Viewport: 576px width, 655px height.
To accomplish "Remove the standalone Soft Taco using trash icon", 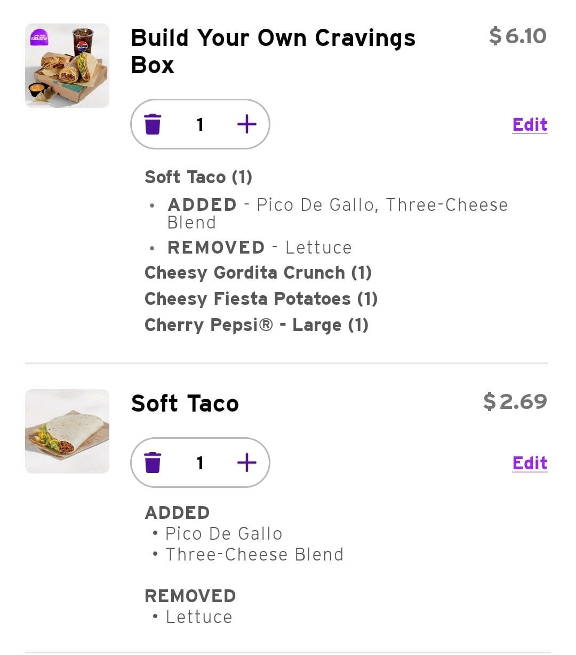I will 153,462.
